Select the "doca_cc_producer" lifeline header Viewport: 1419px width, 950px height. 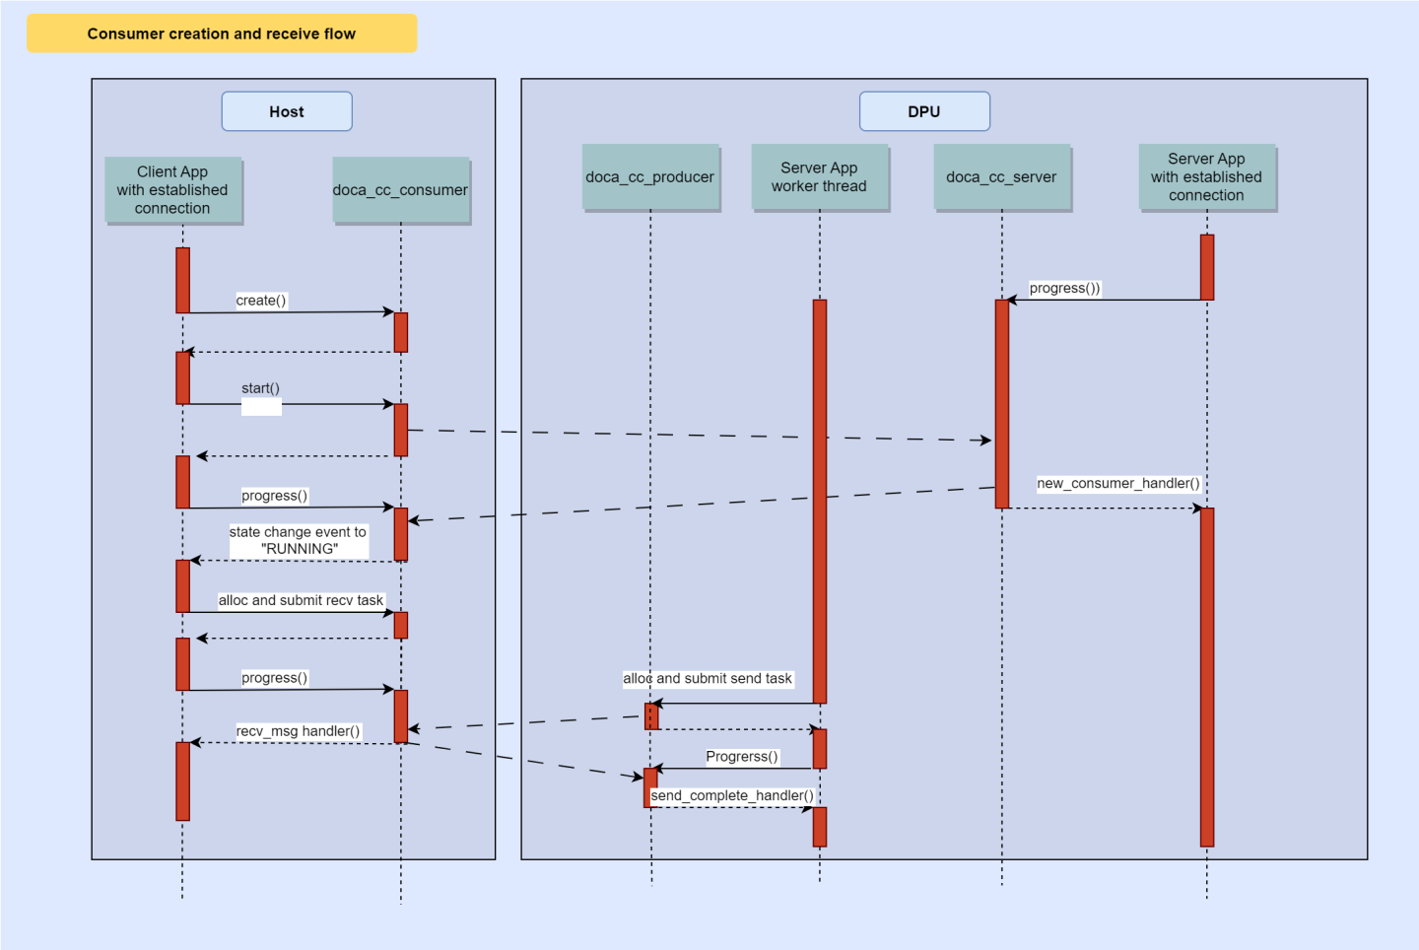(x=650, y=177)
